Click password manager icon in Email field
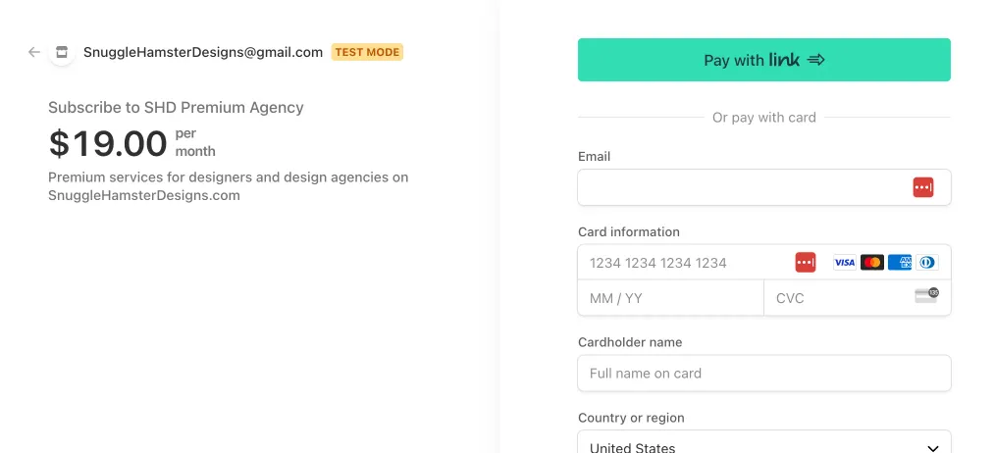Image resolution: width=994 pixels, height=453 pixels. 923,187
